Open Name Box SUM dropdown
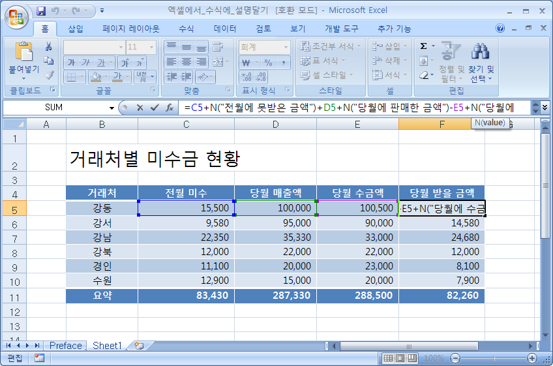Screen dimensions: 553x366 112,108
